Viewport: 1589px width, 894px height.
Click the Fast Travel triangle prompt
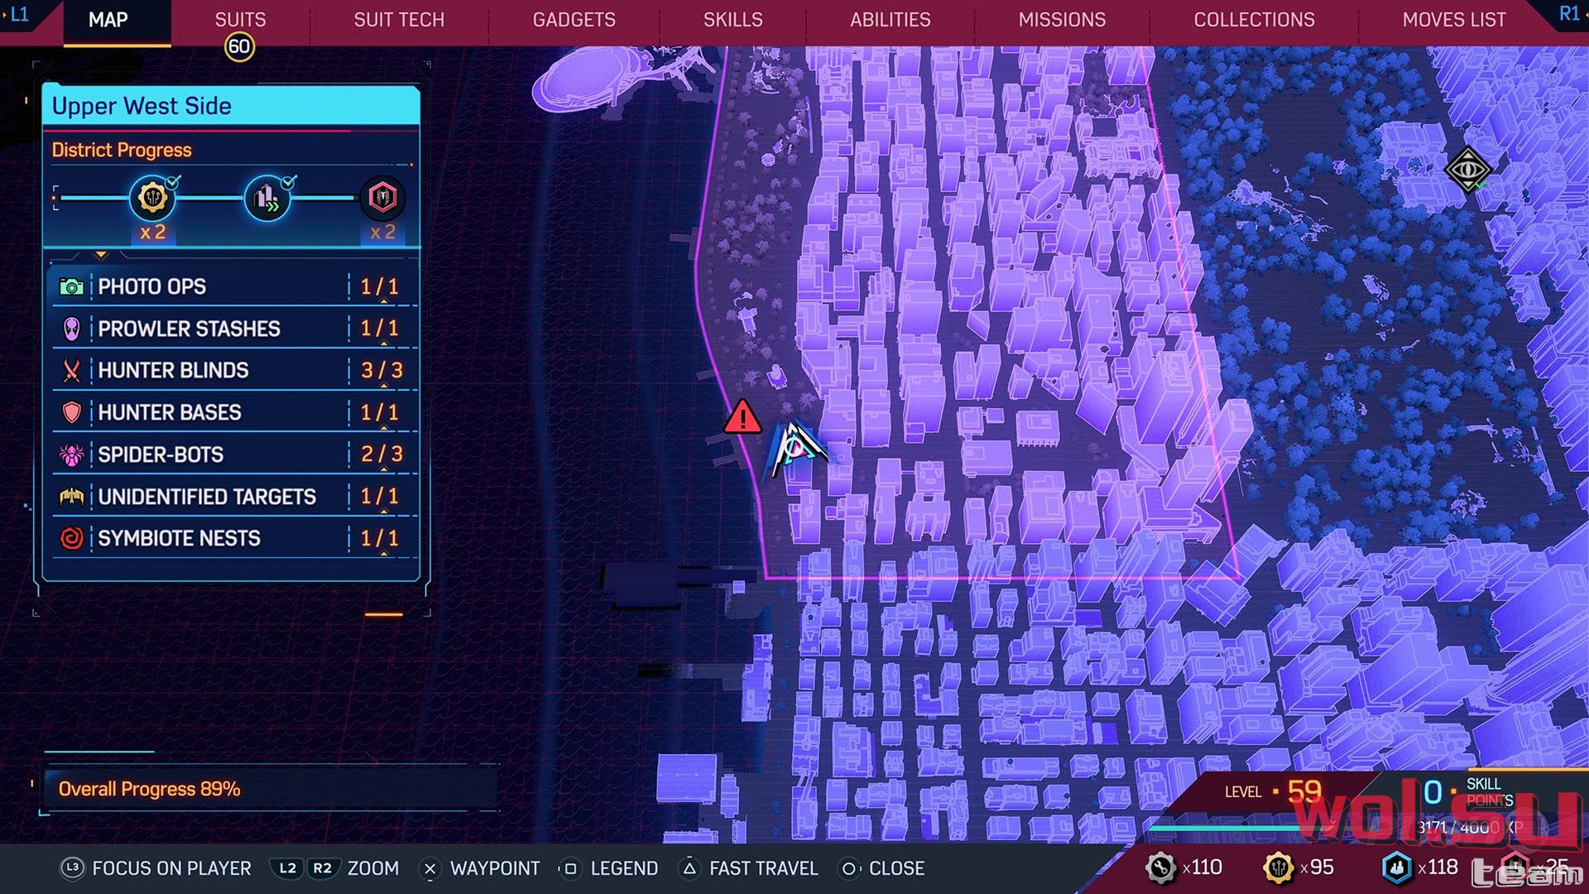[749, 868]
